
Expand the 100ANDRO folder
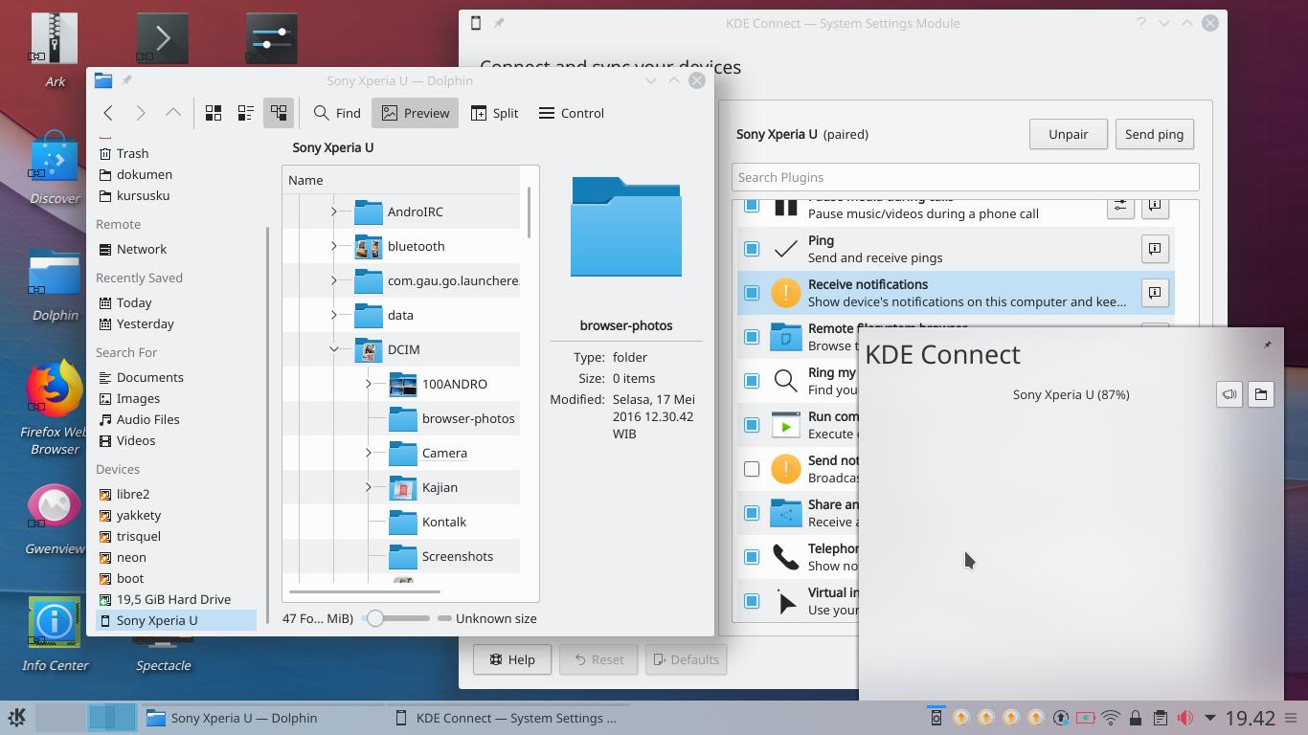[x=369, y=384]
